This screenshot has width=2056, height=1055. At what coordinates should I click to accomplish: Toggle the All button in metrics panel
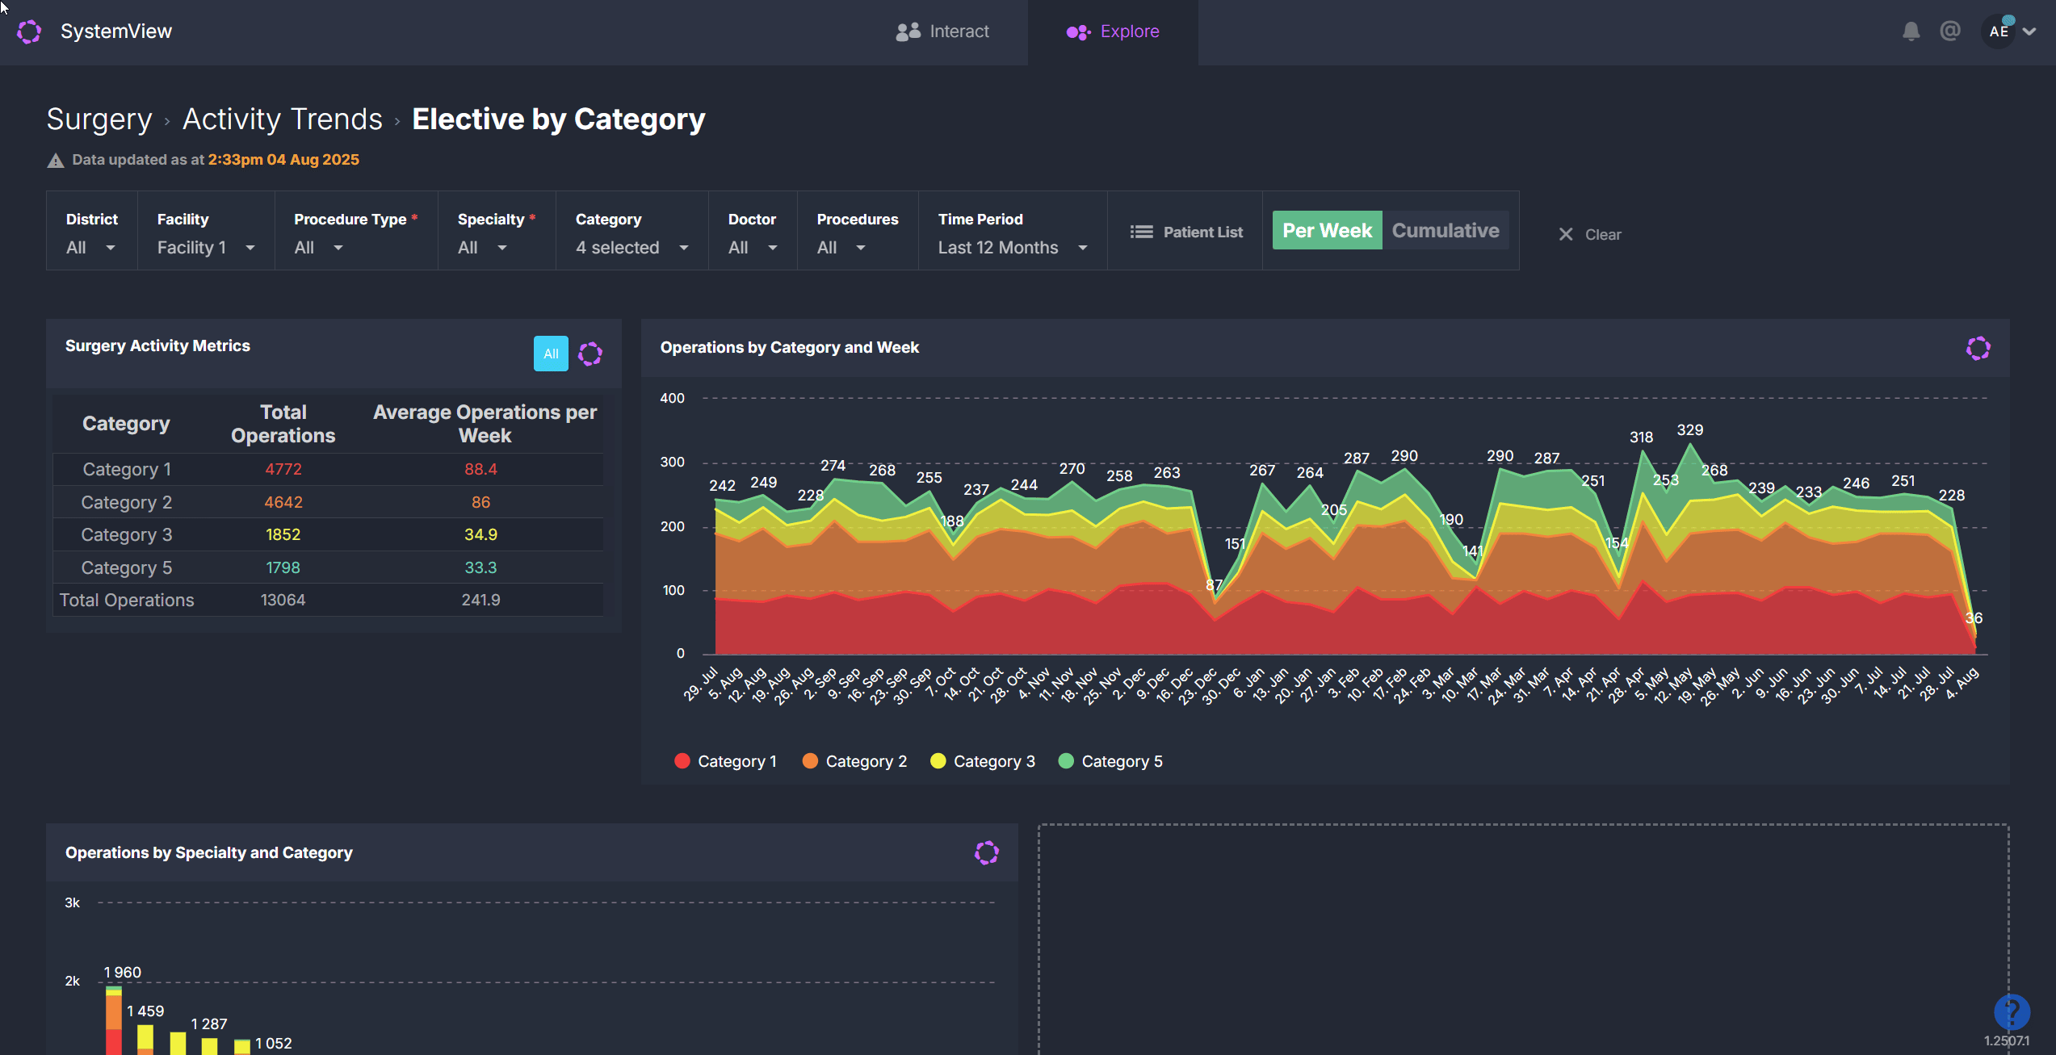click(551, 354)
